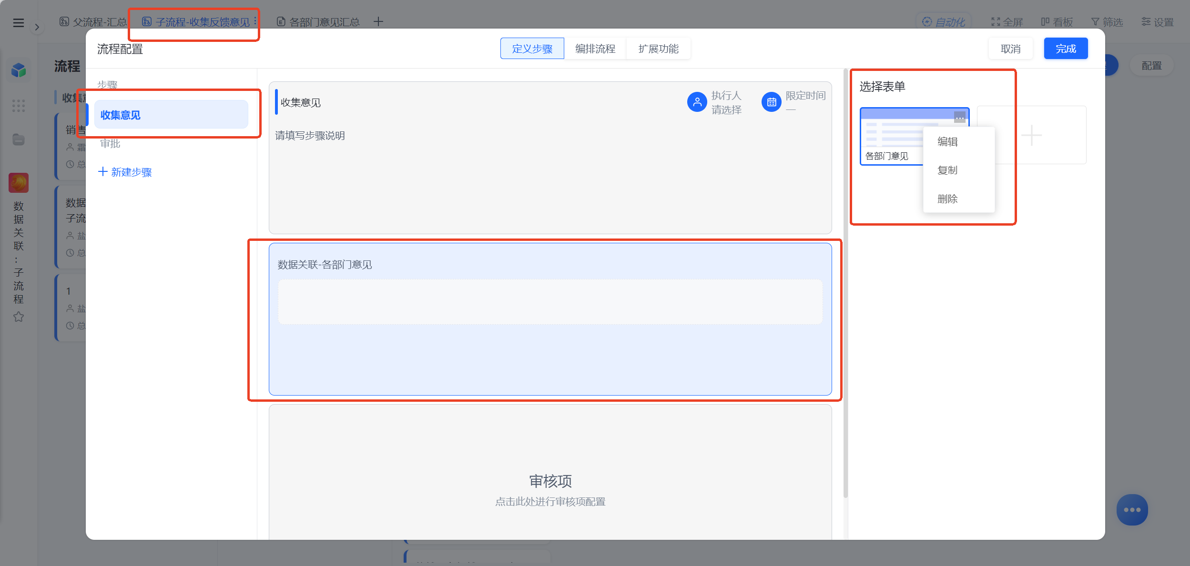1190x566 pixels.
Task: Enter 全屏 fullscreen mode
Action: [x=1007, y=22]
